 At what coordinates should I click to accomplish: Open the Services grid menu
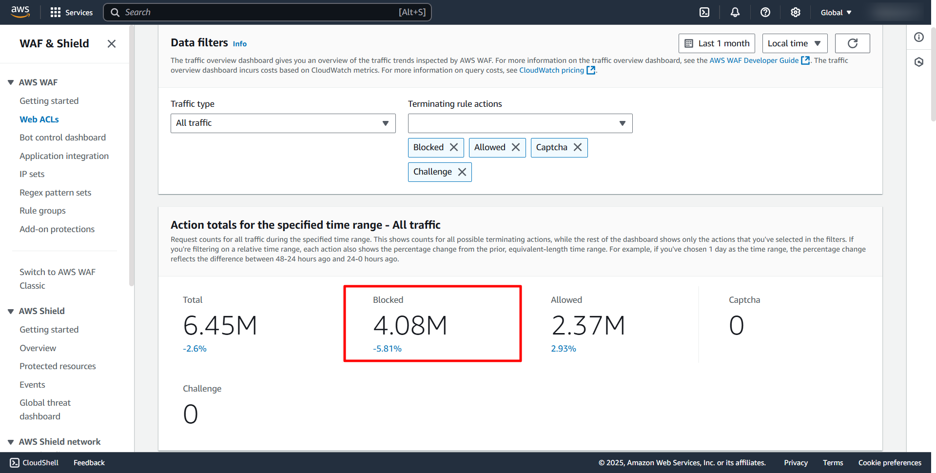coord(71,12)
